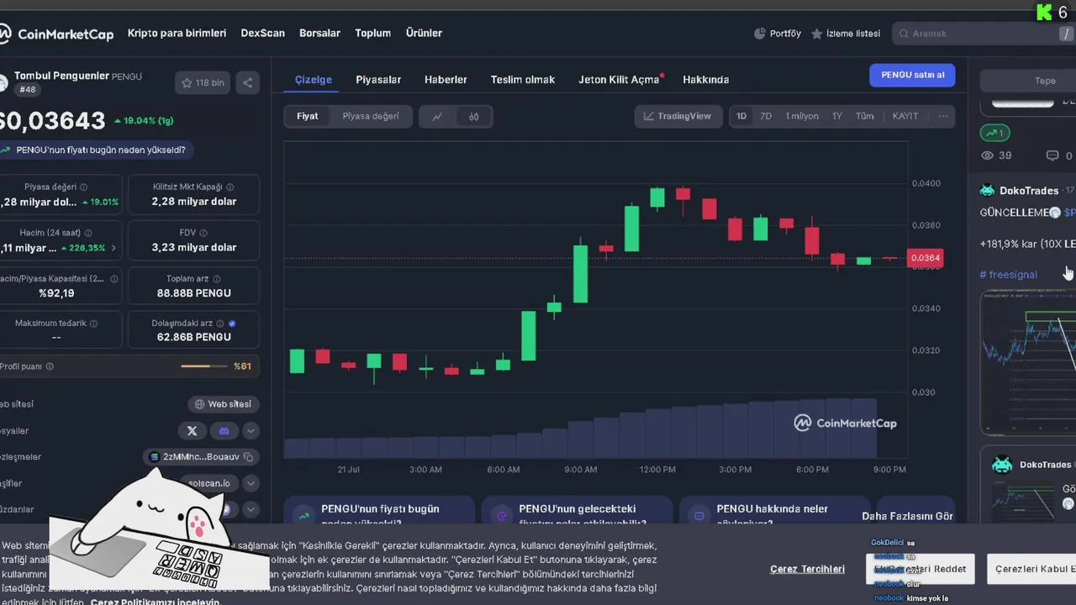Click info icon next to Dolaşımdaki arz

(220, 324)
